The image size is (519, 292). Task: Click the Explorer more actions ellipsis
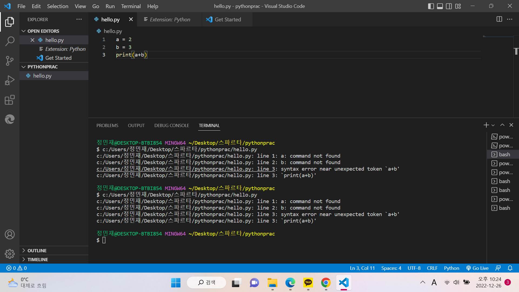(x=79, y=19)
